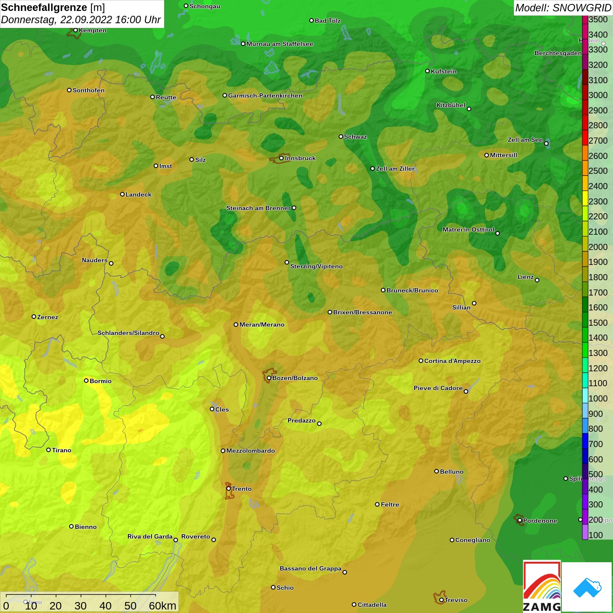Click the Kufstein location dot
The width and height of the screenshot is (613, 613).
coord(427,71)
